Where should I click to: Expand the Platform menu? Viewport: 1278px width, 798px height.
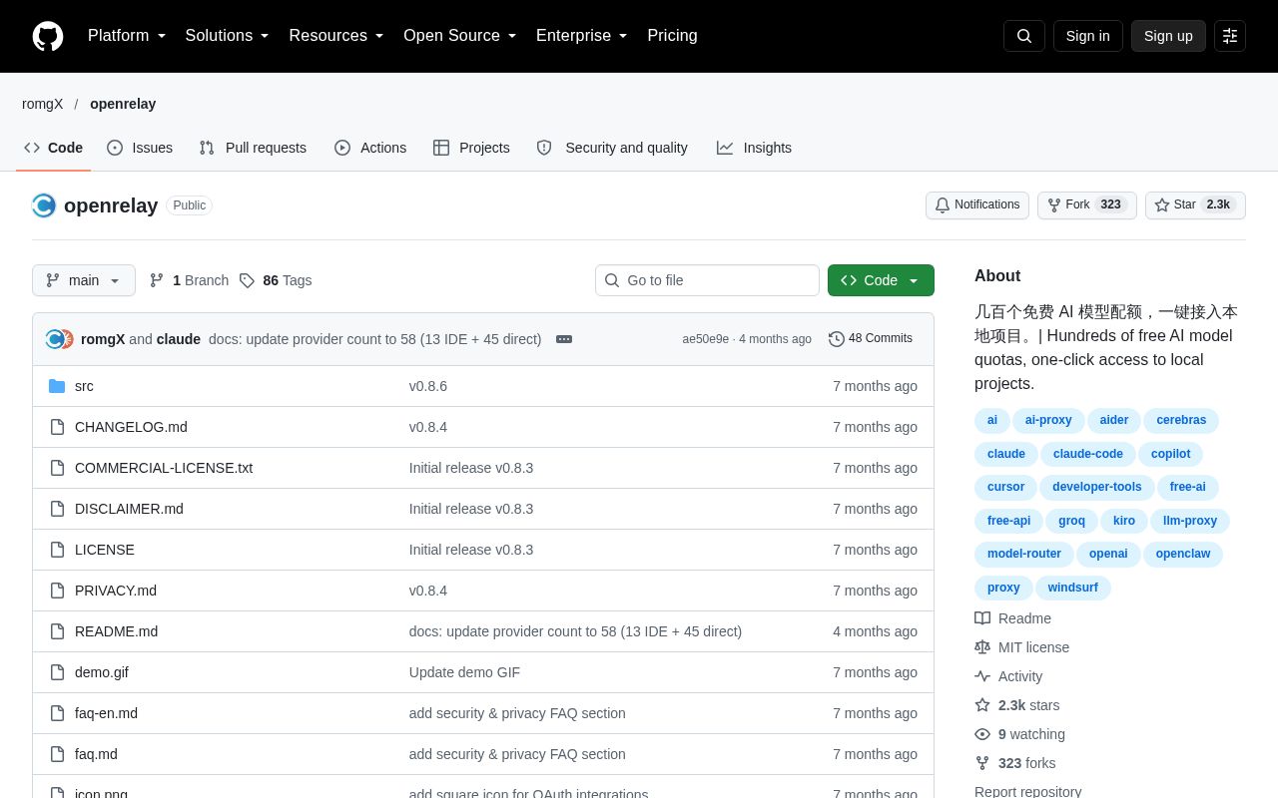click(127, 36)
